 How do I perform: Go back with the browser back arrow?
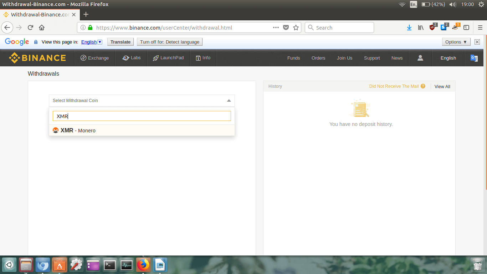(x=7, y=27)
